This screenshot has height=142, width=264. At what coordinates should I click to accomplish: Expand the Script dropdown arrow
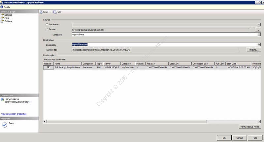click(x=50, y=12)
